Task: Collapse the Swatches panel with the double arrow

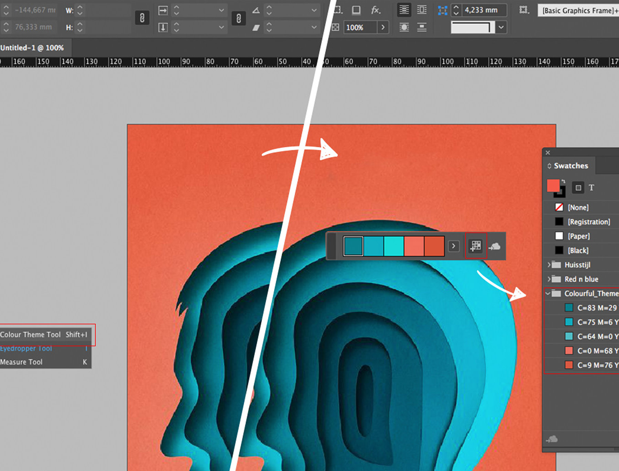Action: (x=549, y=166)
